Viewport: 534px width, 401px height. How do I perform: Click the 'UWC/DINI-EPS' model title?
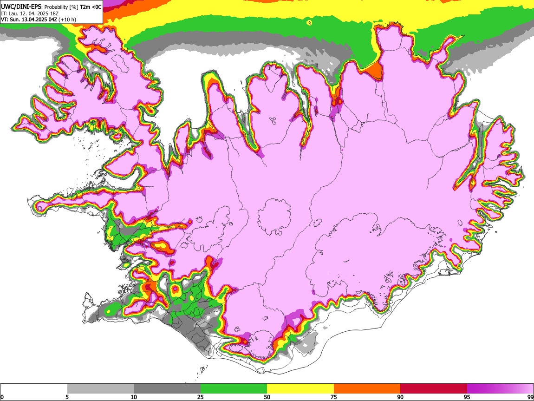[x=21, y=7]
